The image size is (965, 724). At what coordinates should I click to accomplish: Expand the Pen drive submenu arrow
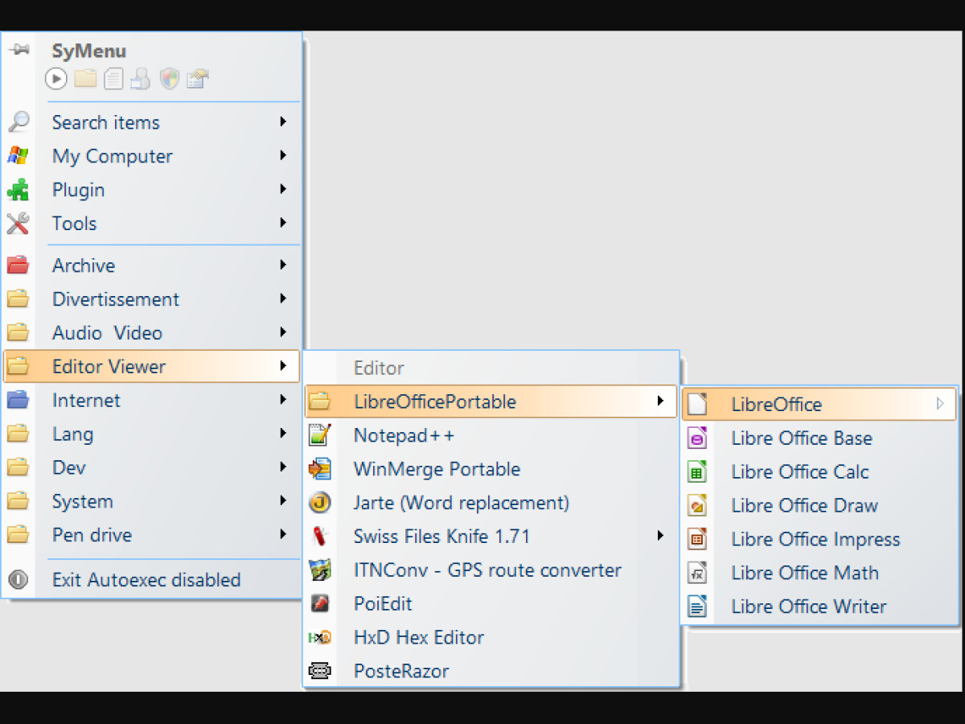point(283,534)
